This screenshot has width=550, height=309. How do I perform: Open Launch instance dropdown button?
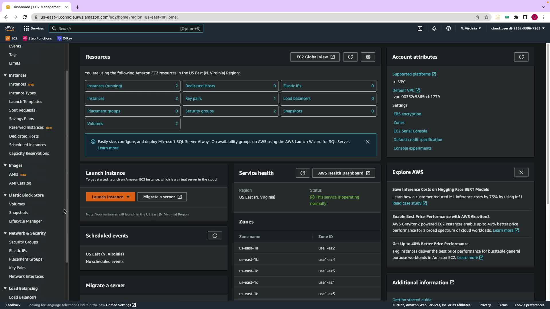tap(128, 197)
